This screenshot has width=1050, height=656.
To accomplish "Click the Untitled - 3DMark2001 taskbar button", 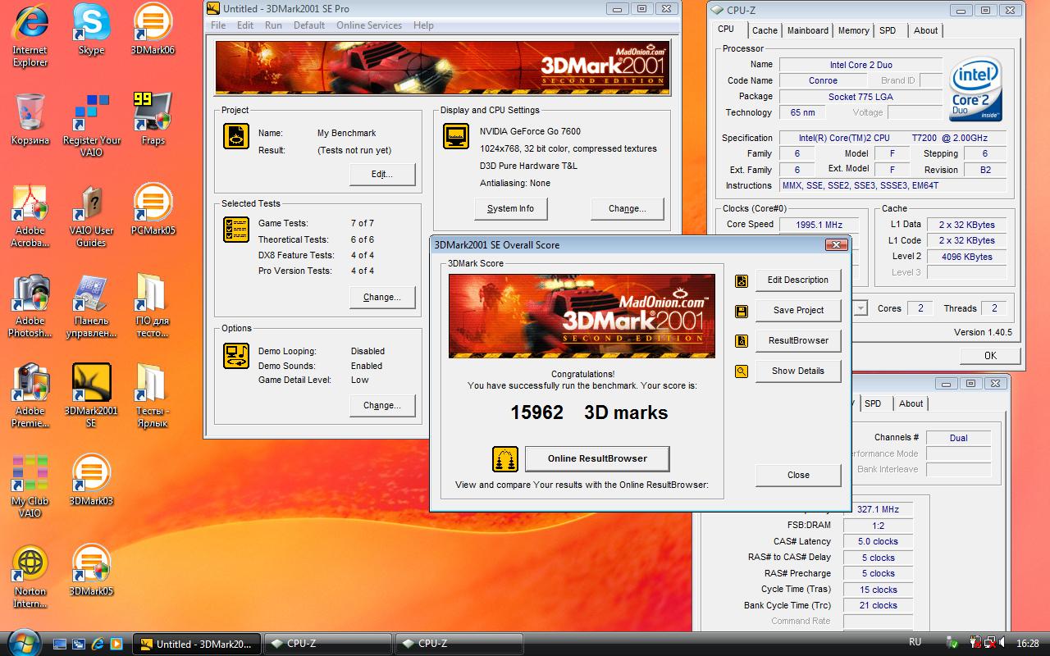I will (197, 644).
